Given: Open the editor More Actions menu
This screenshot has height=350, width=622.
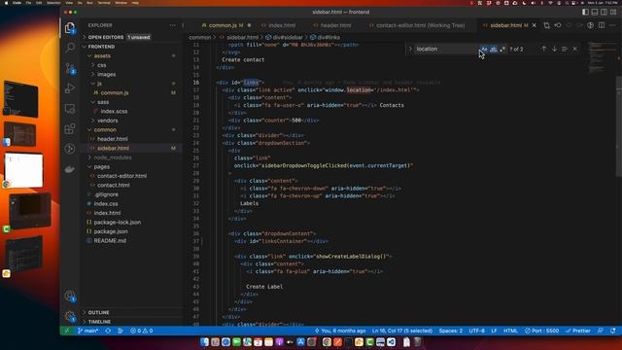Looking at the screenshot, I should [612, 25].
